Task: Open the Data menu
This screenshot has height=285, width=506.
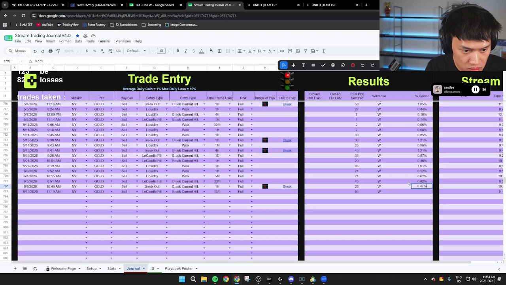Action: tap(78, 41)
